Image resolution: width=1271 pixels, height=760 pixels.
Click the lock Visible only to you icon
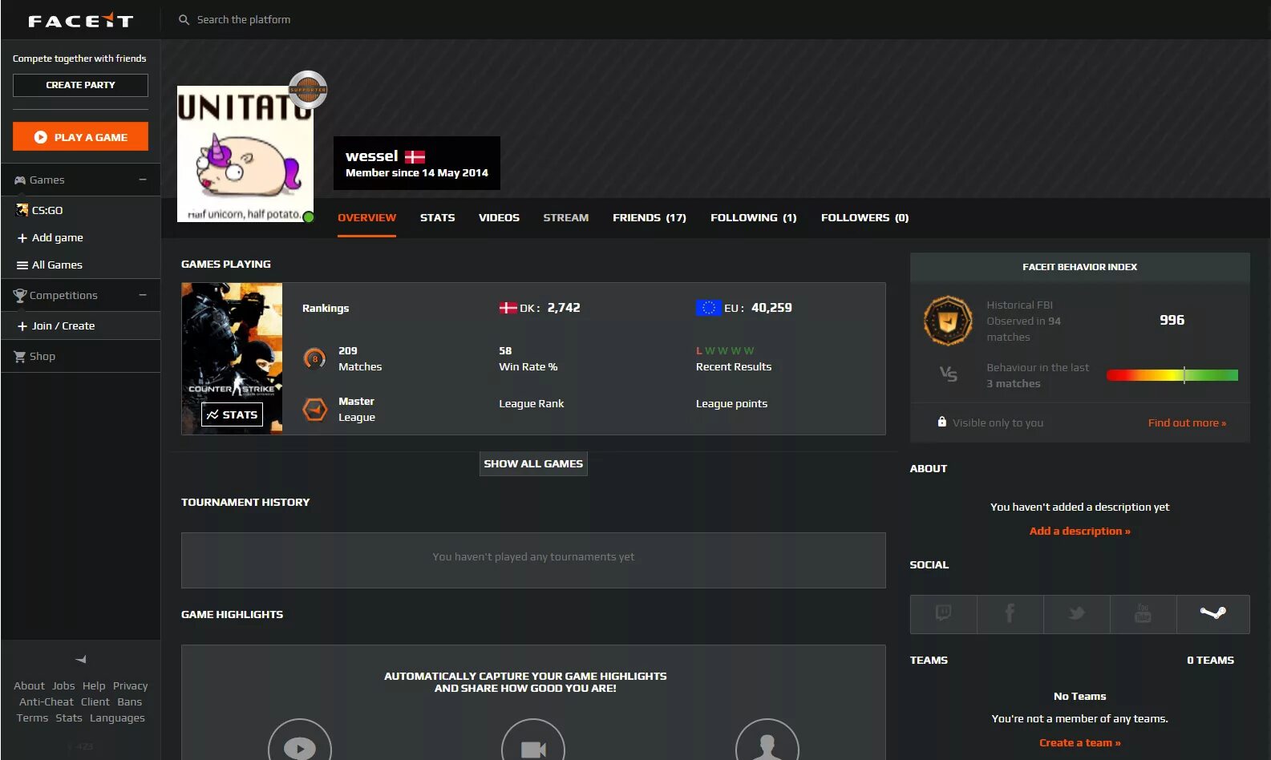pos(942,422)
